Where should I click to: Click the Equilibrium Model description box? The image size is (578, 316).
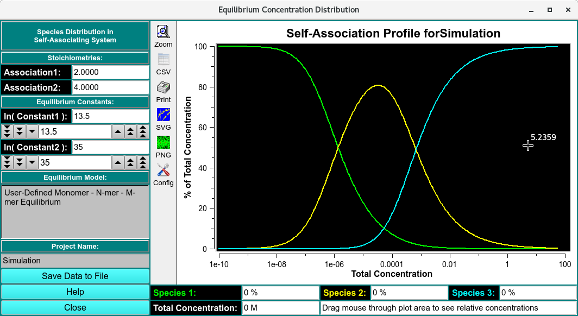point(75,212)
